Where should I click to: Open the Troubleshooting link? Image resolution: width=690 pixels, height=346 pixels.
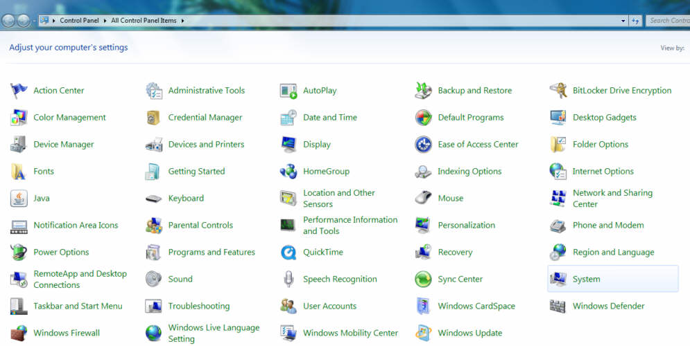[199, 306]
